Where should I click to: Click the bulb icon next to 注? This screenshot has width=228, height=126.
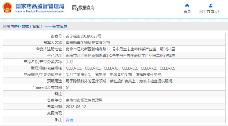[56, 120]
